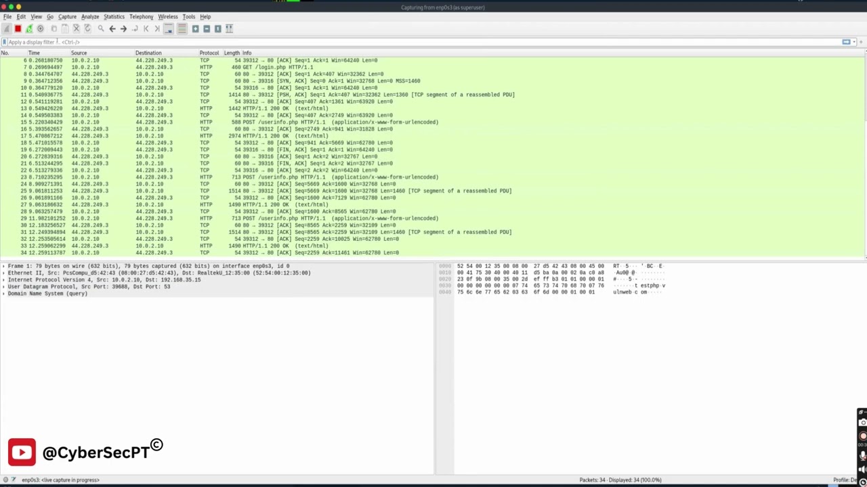The height and width of the screenshot is (487, 867).
Task: Click the Close capture file icon
Action: click(77, 28)
